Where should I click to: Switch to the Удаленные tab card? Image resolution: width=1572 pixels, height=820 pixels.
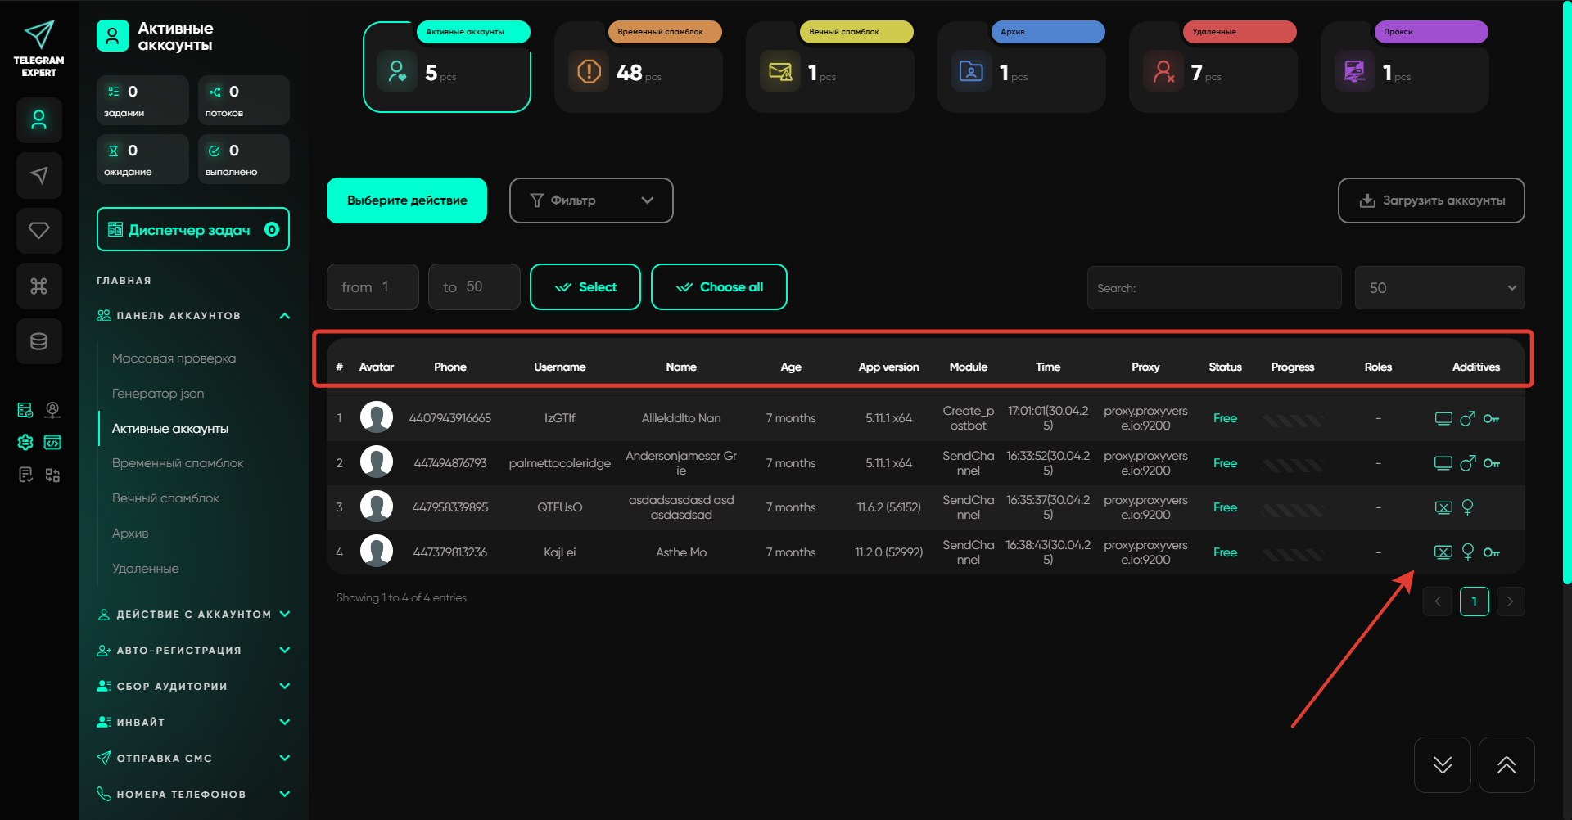tap(1213, 67)
